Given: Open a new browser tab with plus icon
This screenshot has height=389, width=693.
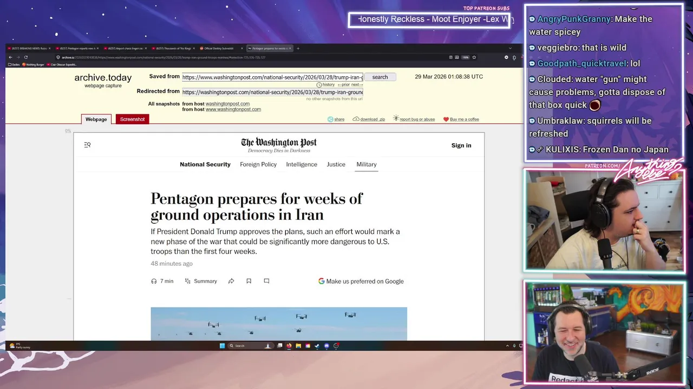Looking at the screenshot, I should 298,49.
